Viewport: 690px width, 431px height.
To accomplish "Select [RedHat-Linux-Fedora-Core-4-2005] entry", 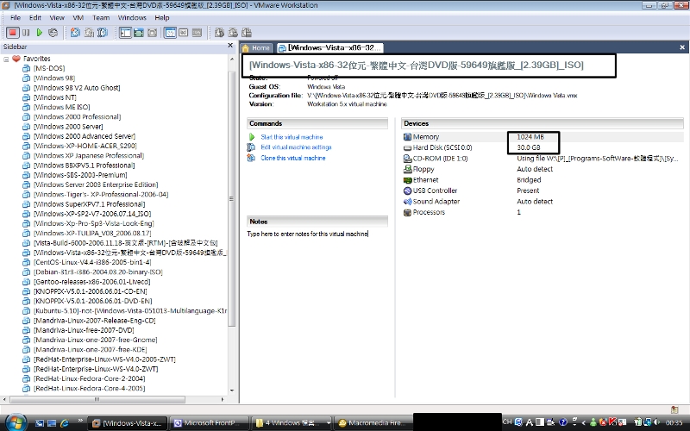I will click(x=90, y=389).
